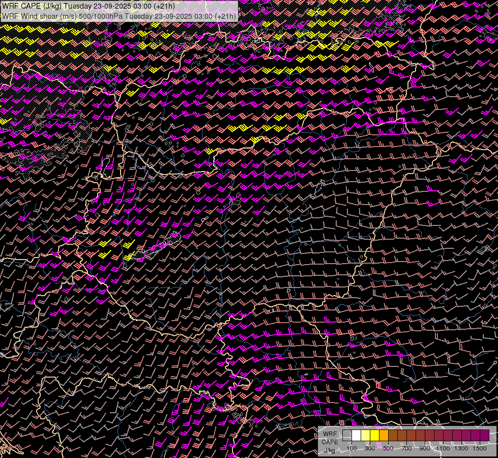Select the J/kg unit label in legend
This screenshot has height=458, width=498.
[x=329, y=450]
